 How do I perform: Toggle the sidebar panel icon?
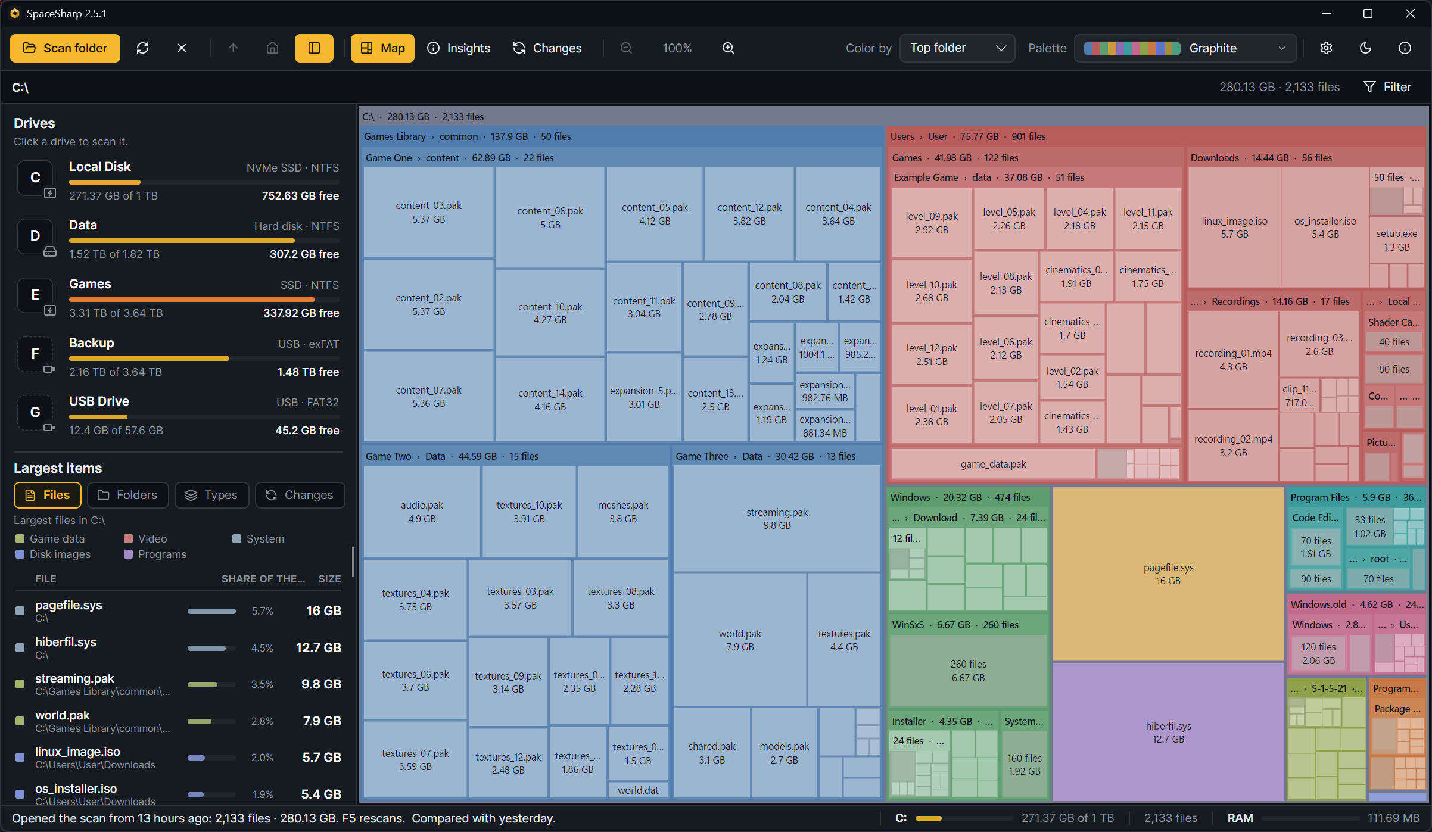click(314, 48)
